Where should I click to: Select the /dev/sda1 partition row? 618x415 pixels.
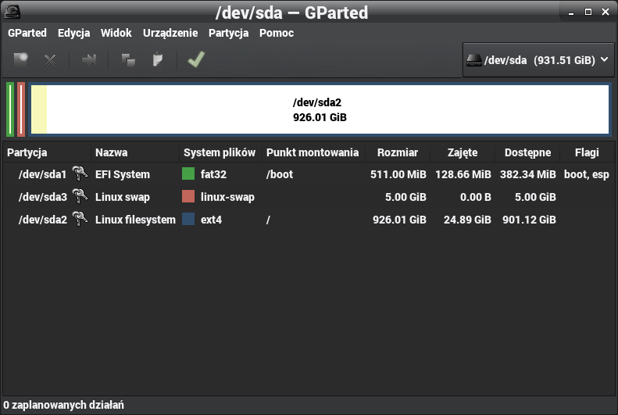point(309,174)
